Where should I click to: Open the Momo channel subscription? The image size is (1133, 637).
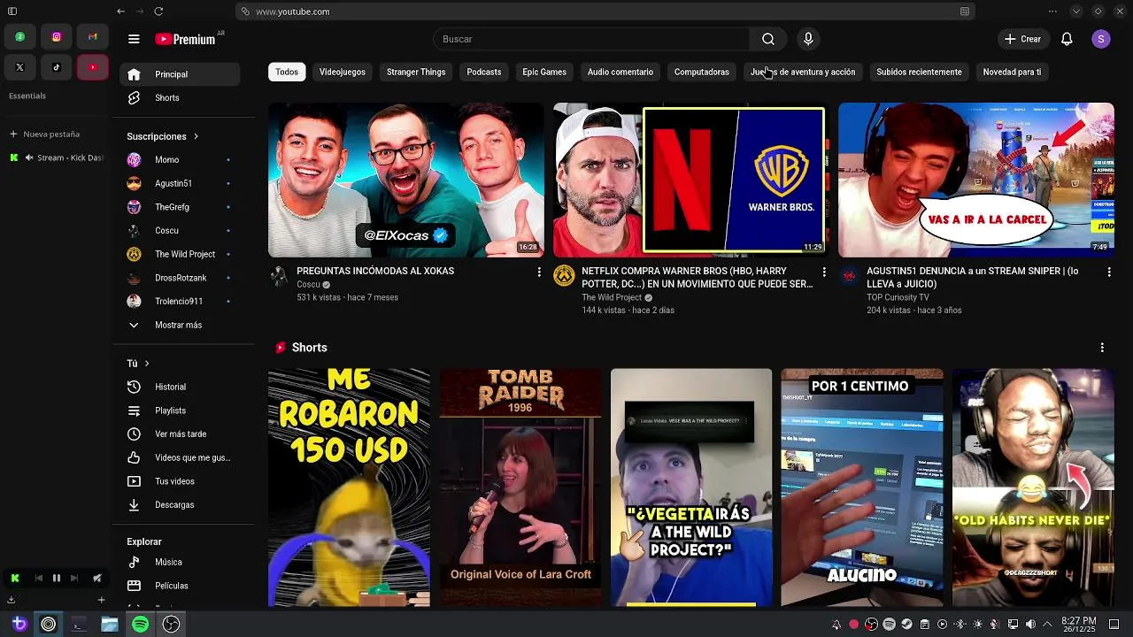180,159
